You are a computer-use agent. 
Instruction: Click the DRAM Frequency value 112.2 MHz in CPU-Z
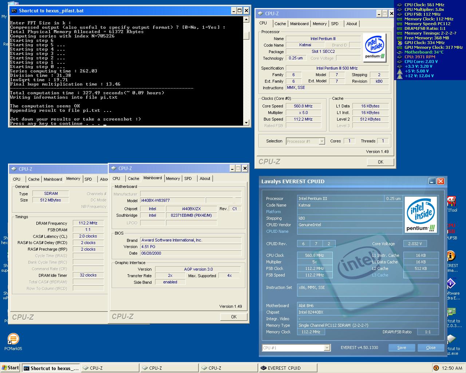(88, 223)
